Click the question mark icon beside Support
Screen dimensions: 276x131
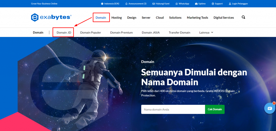[x=213, y=4]
